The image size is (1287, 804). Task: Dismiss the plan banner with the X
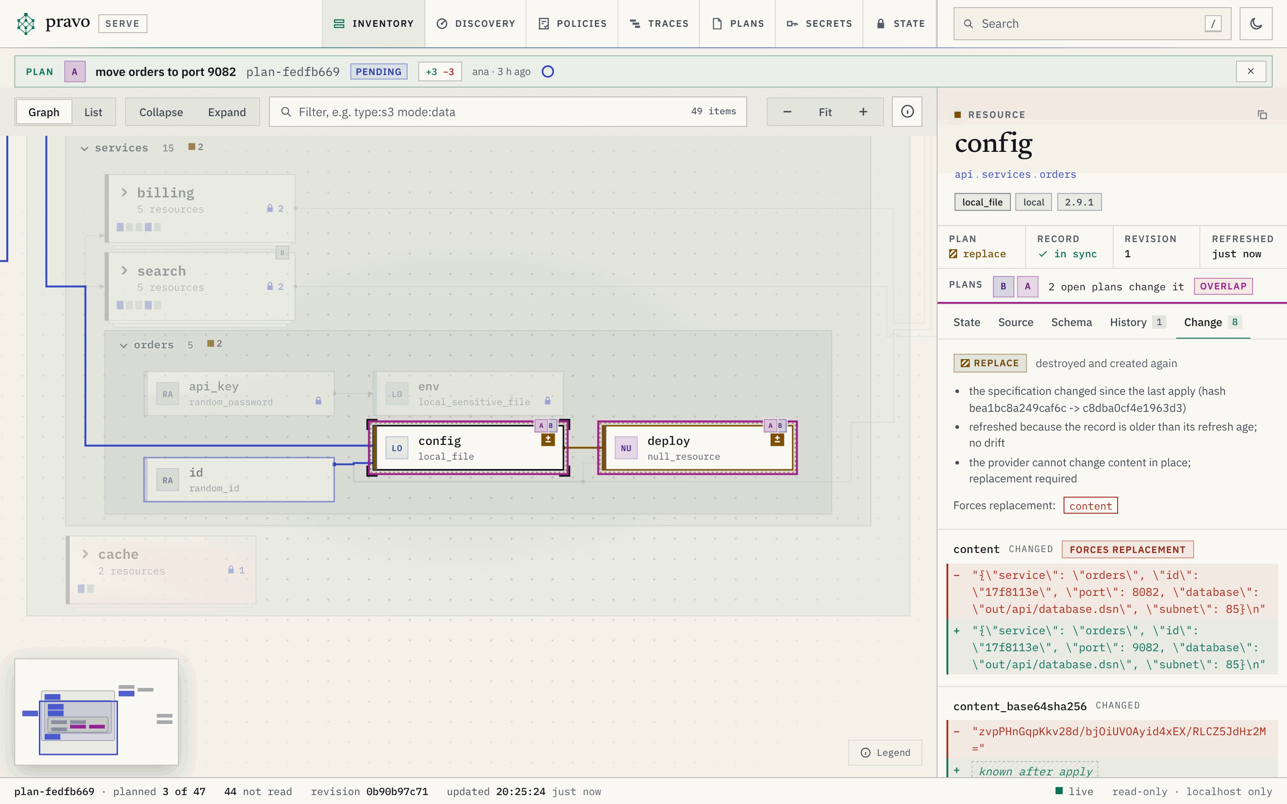(1250, 71)
